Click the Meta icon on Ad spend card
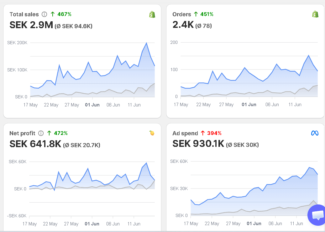 point(315,133)
